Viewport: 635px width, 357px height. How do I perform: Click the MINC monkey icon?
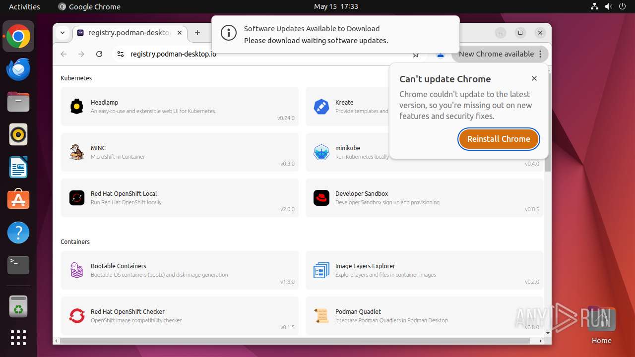[x=77, y=152]
